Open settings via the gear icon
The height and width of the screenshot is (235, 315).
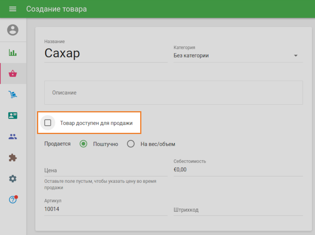(x=13, y=178)
